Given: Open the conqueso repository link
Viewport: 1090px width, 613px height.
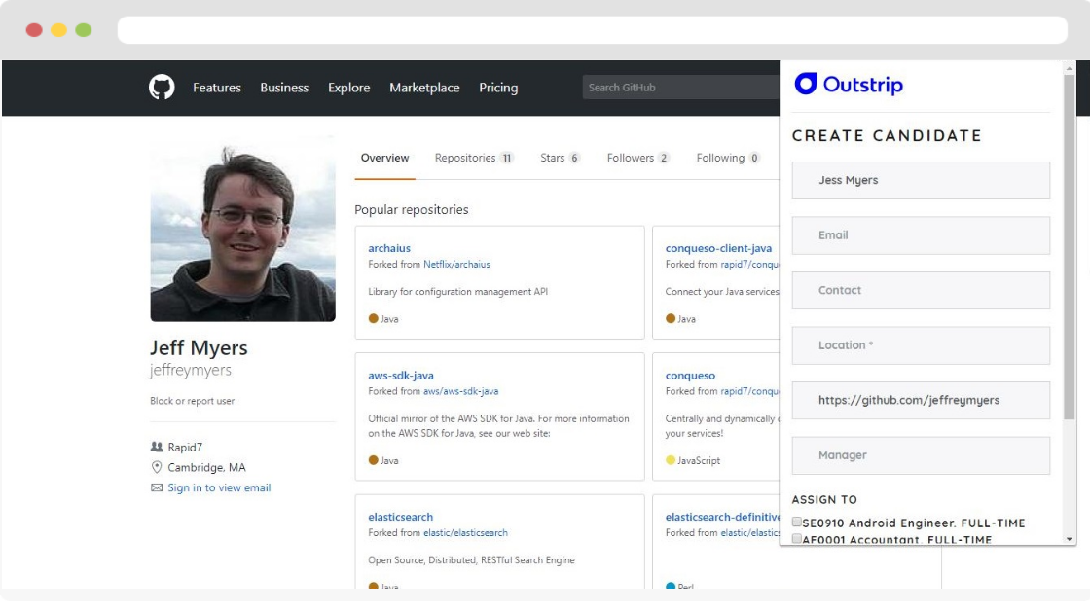Looking at the screenshot, I should coord(690,376).
